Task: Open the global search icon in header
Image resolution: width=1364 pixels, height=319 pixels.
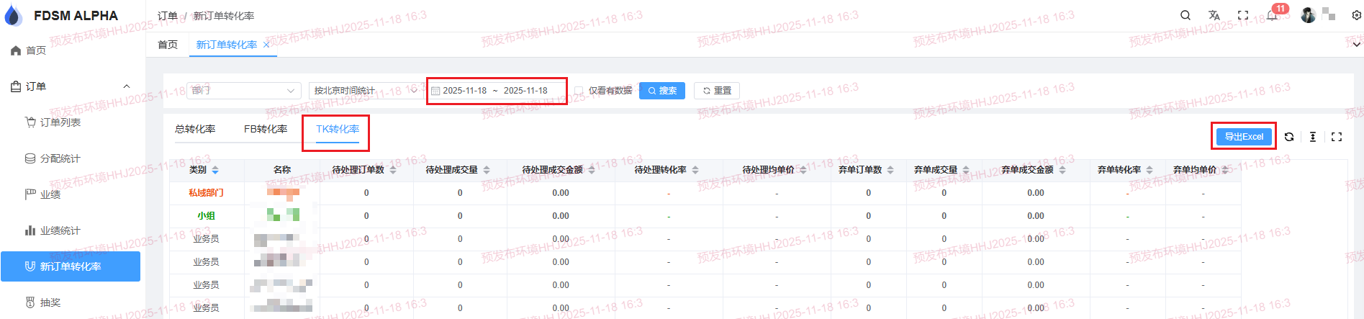Action: pyautogui.click(x=1185, y=15)
